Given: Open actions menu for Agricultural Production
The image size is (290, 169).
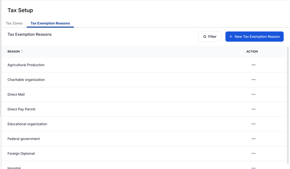Looking at the screenshot, I should (253, 65).
